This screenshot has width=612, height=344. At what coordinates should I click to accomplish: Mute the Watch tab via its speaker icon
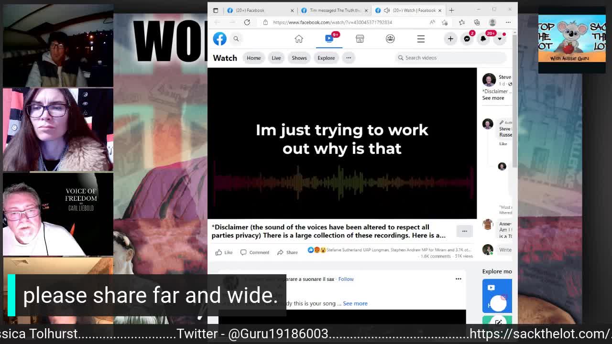tap(387, 10)
